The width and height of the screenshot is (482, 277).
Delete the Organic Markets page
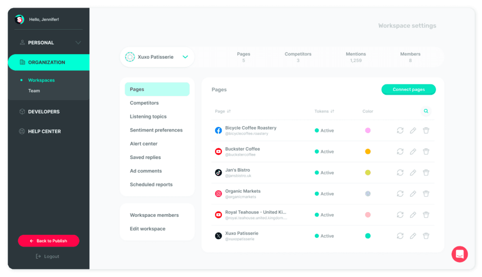[x=426, y=194]
